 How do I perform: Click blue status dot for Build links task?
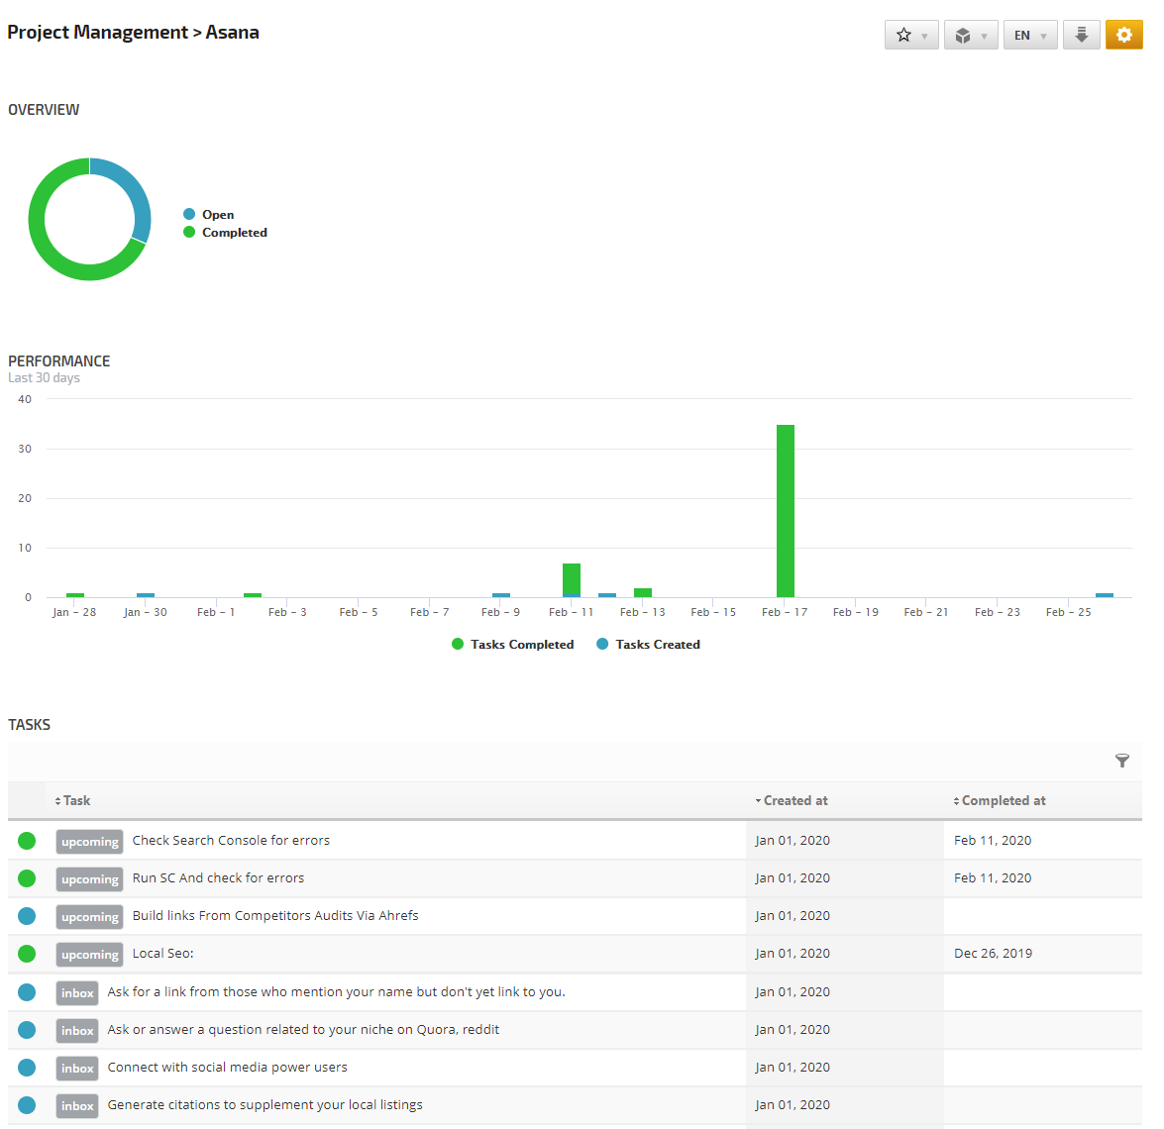coord(27,916)
